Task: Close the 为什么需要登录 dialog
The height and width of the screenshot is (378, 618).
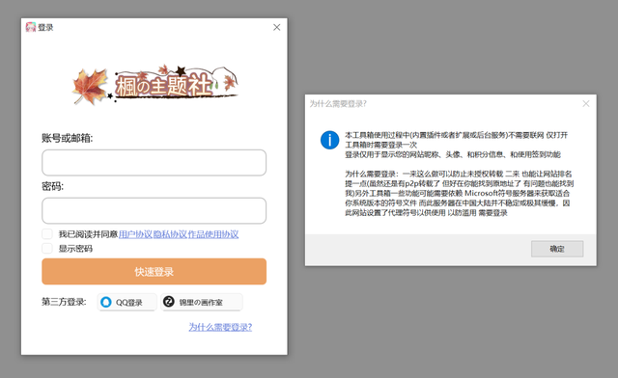Action: coord(586,103)
